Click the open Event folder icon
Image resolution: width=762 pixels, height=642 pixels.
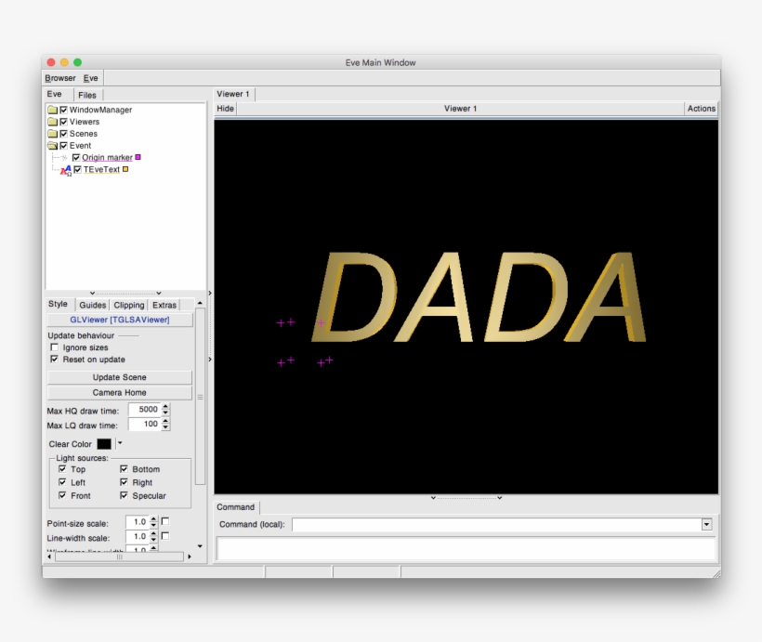(52, 146)
